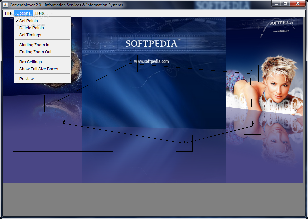Toggle the checked Set Points option
The image size is (308, 219).
pyautogui.click(x=43, y=21)
